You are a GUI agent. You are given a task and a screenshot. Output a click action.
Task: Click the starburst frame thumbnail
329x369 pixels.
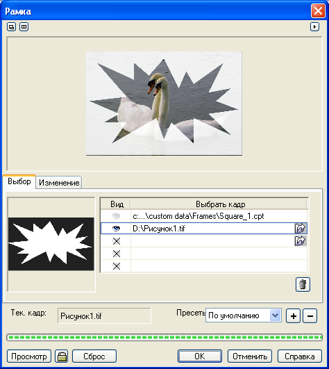click(x=51, y=244)
